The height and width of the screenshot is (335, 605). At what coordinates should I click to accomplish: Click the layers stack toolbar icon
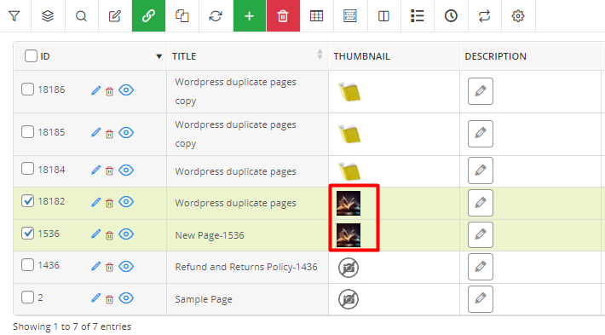tap(48, 16)
